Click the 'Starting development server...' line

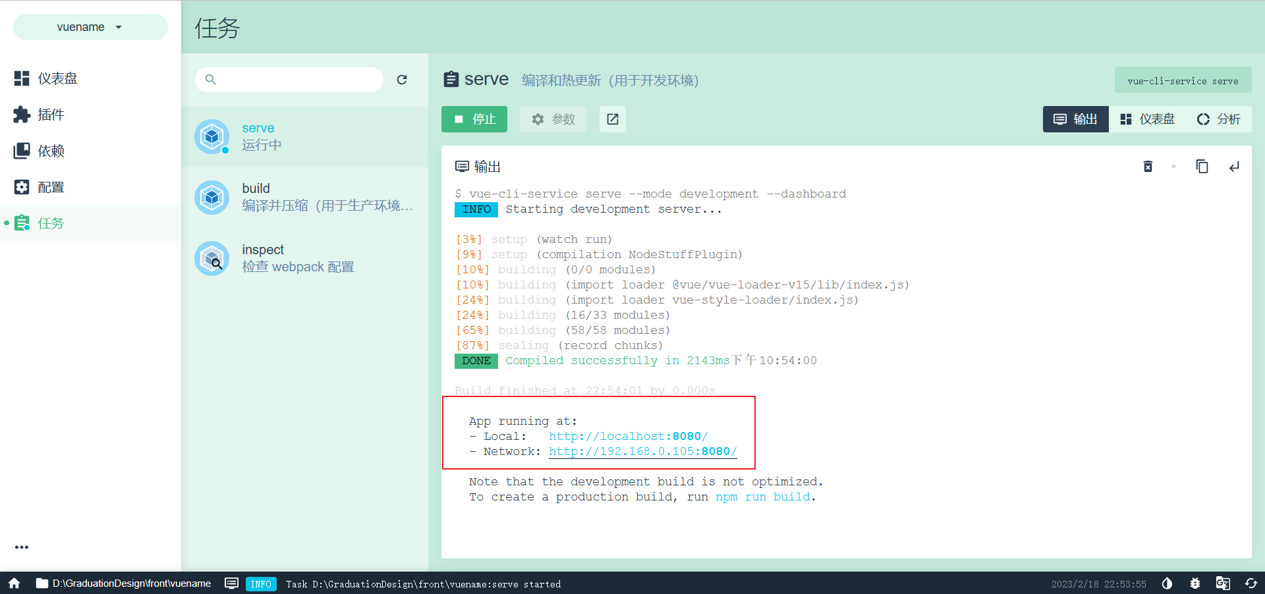(613, 209)
